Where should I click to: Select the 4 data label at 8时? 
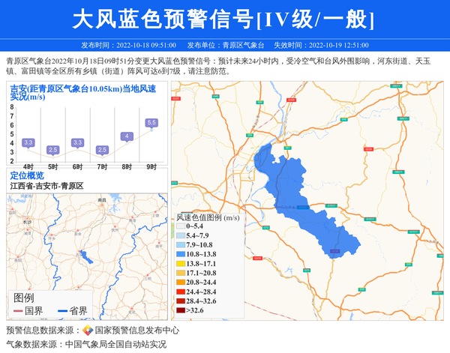(x=127, y=136)
